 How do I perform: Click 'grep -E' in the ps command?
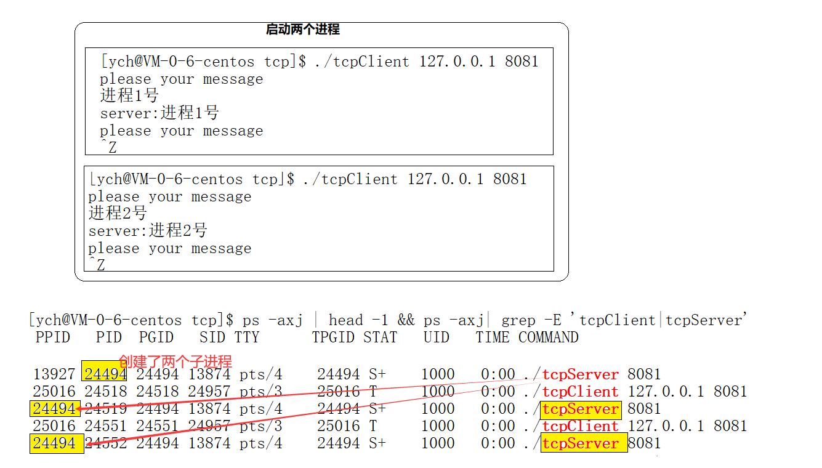point(531,320)
